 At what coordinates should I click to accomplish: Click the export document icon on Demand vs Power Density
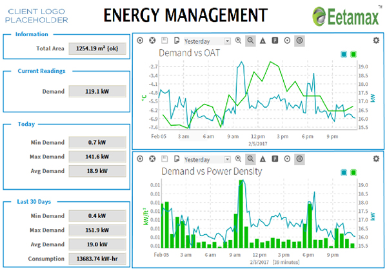coord(177,159)
